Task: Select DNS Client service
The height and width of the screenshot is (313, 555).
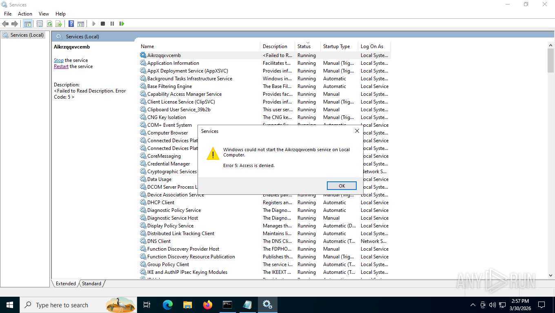Action: coord(265,241)
